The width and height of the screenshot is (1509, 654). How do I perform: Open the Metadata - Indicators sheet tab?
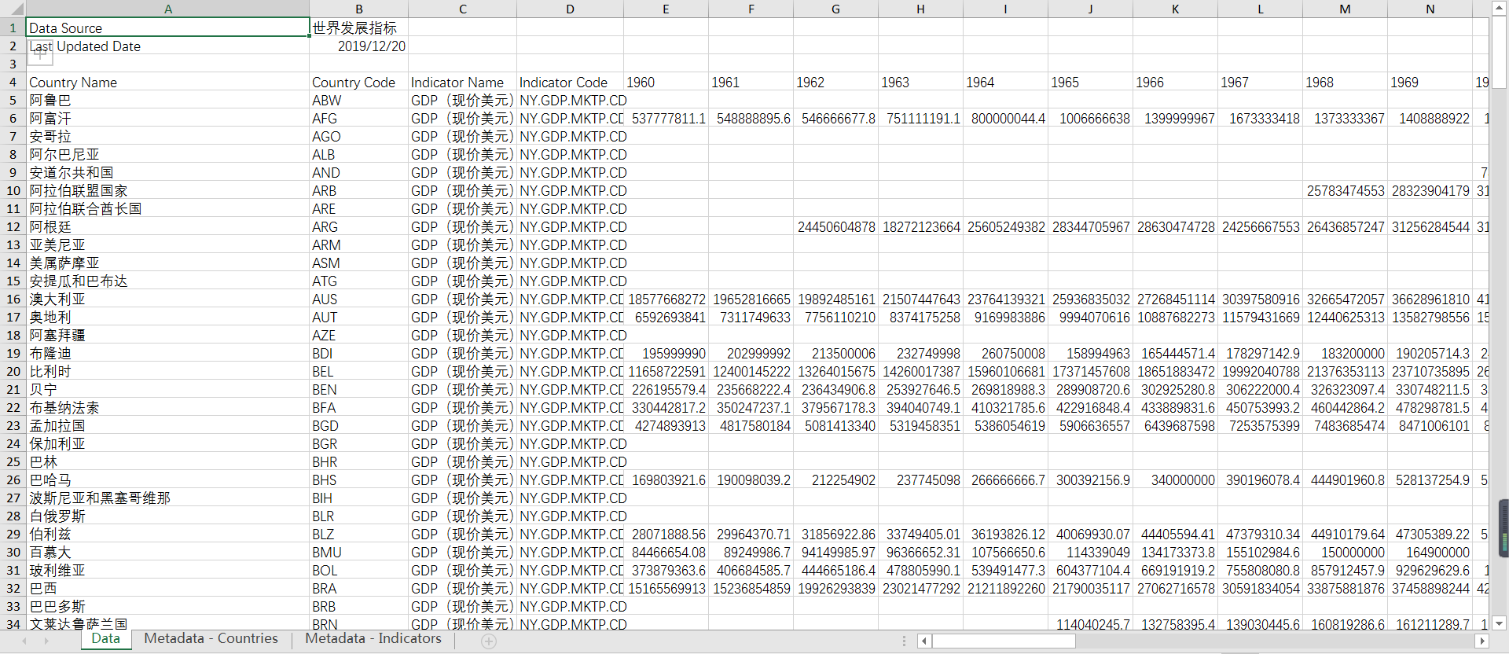click(373, 639)
